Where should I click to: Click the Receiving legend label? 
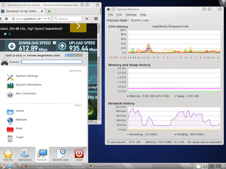pyautogui.click(x=142, y=134)
